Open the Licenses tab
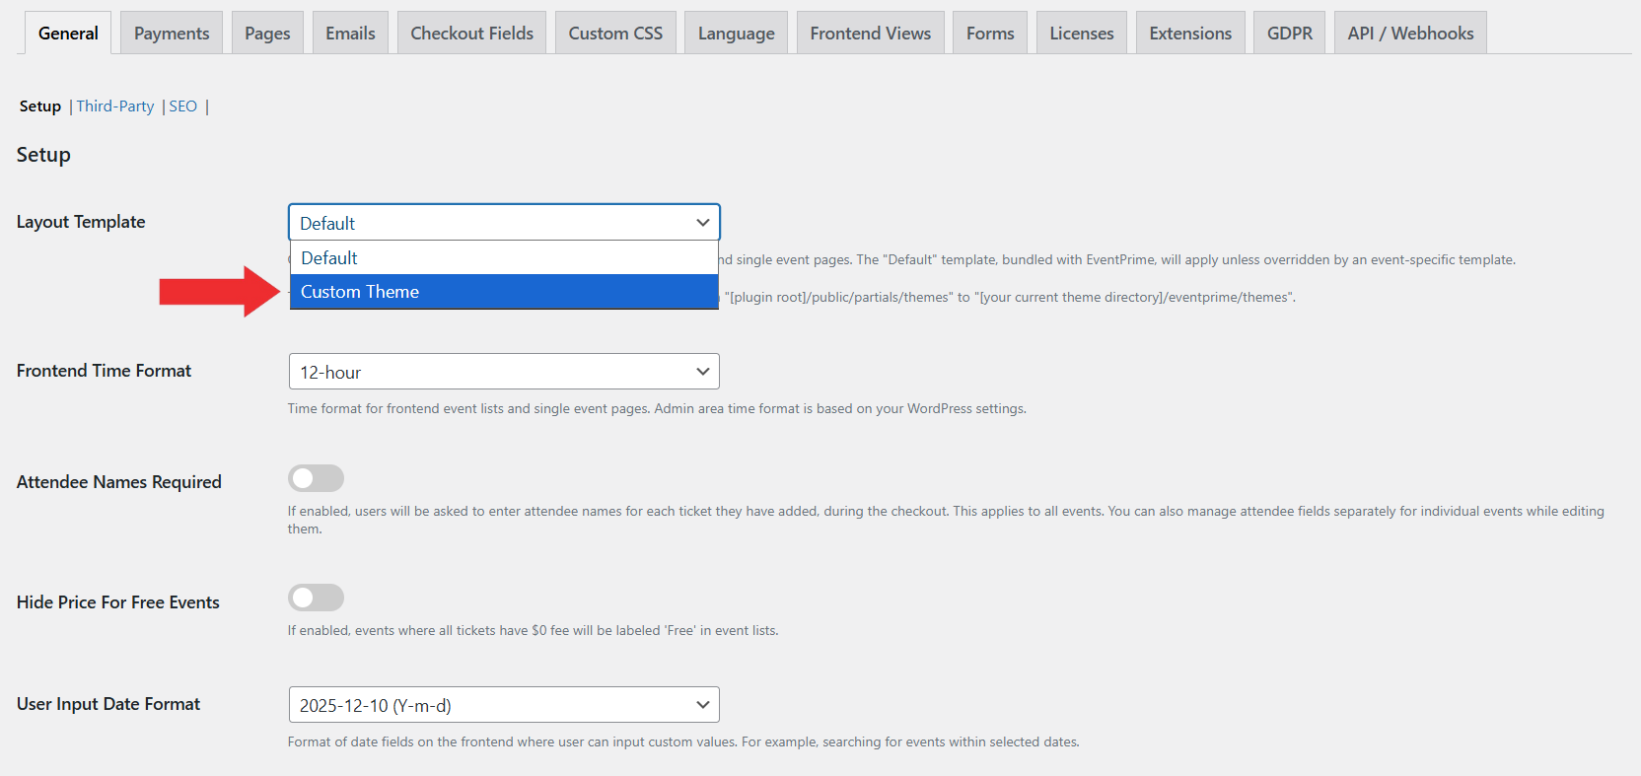The height and width of the screenshot is (776, 1641). click(1081, 34)
